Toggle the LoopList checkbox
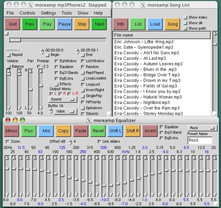The image size is (221, 208). click(83, 84)
